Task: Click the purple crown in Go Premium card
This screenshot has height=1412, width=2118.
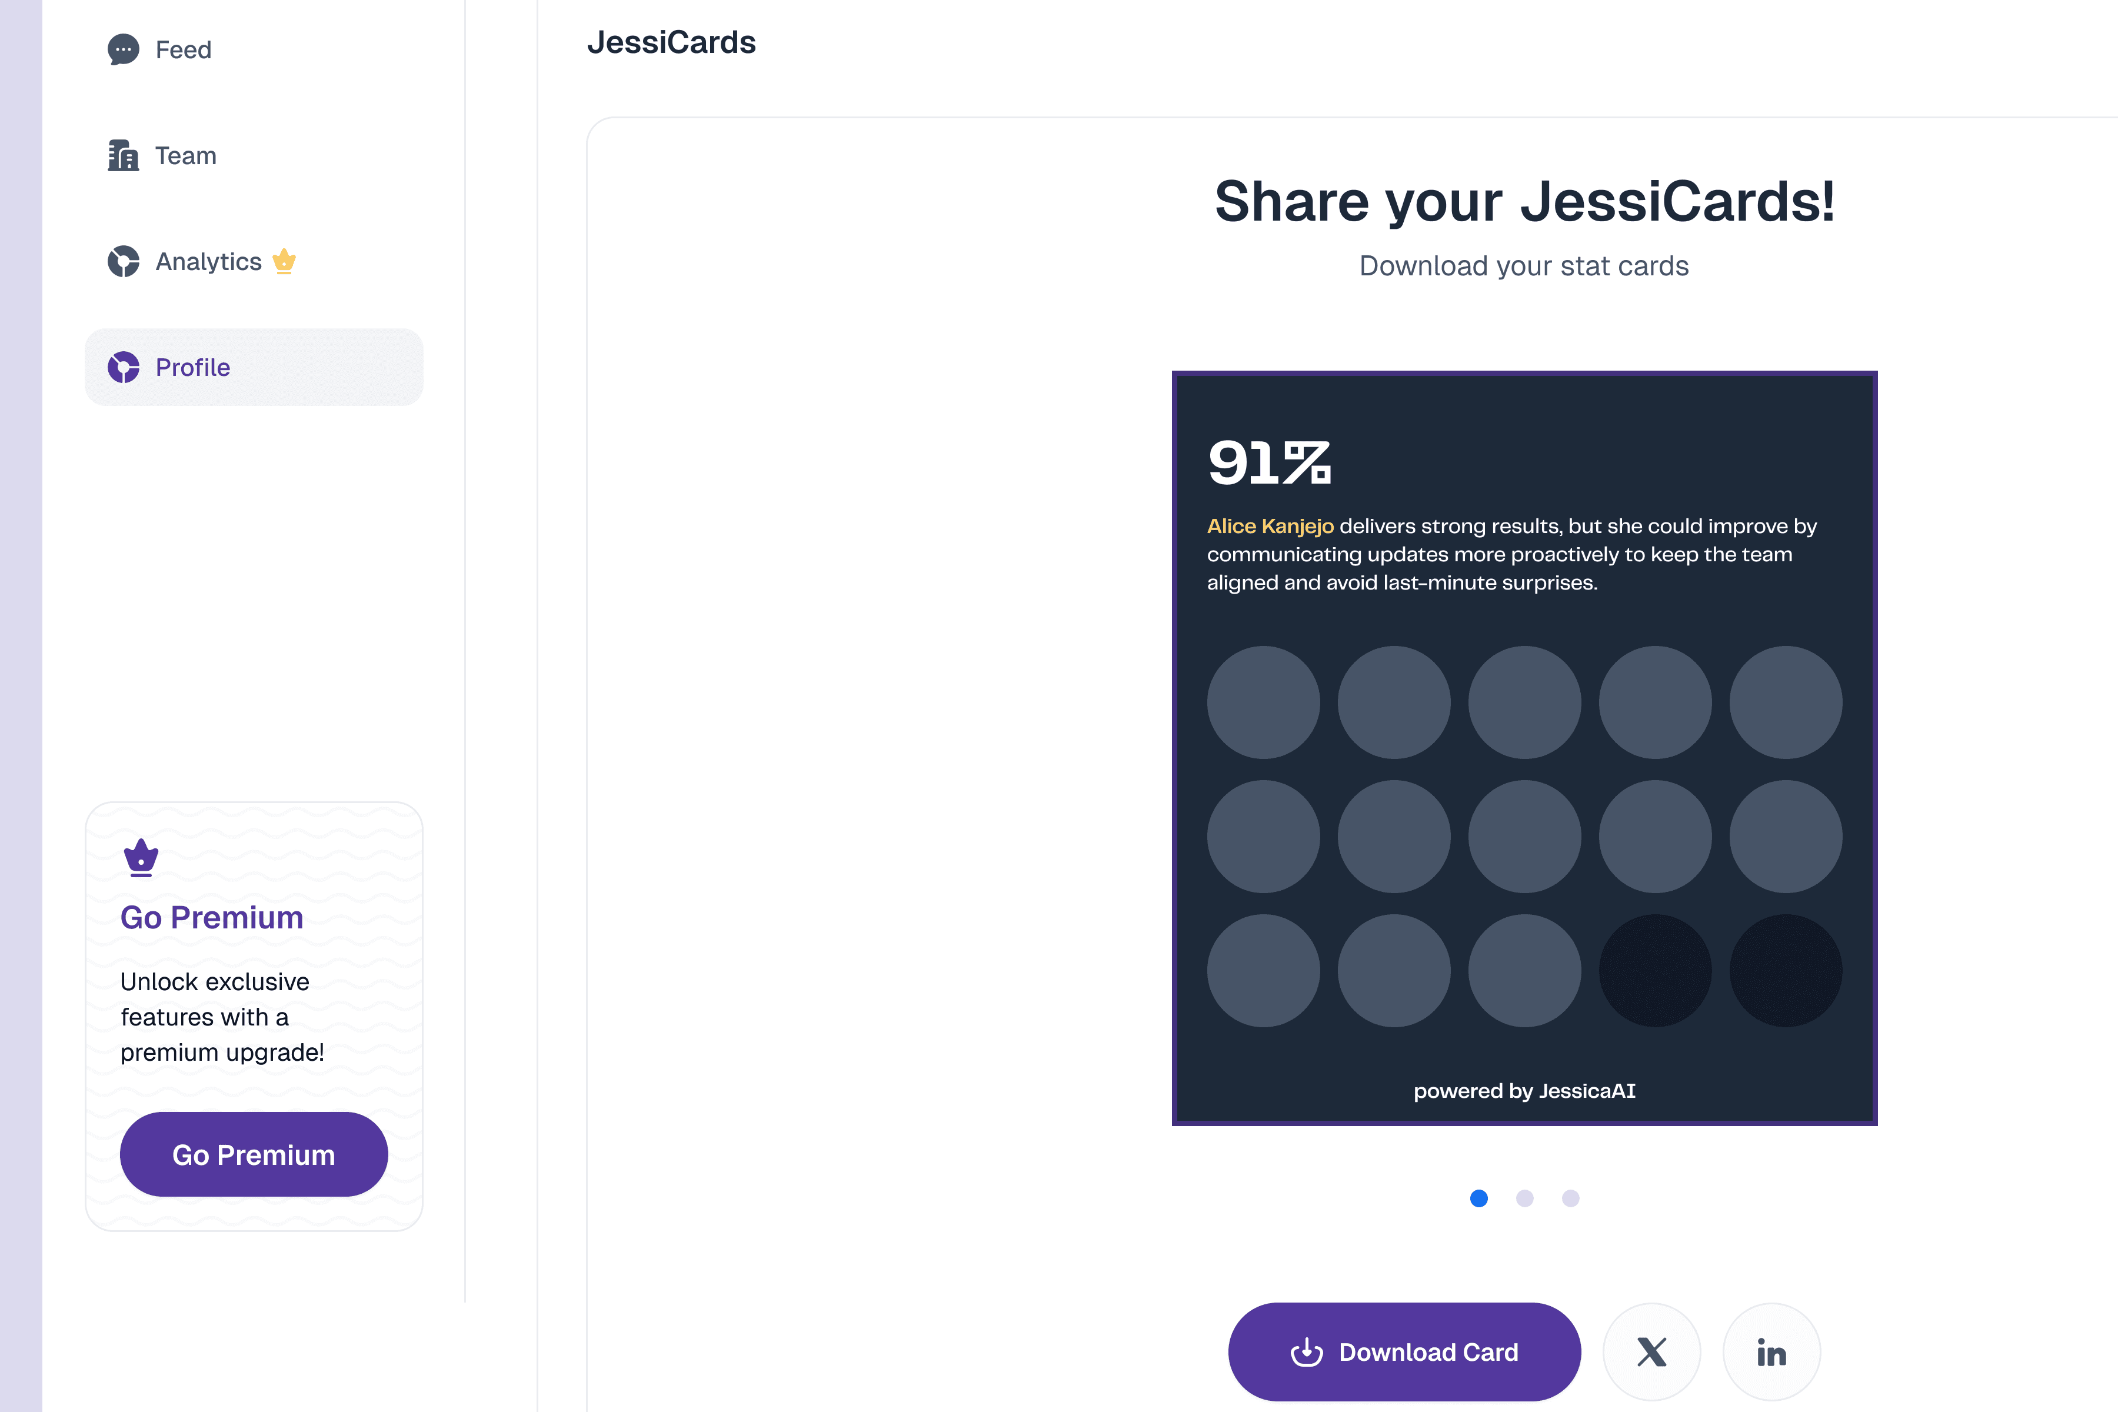Action: click(141, 857)
